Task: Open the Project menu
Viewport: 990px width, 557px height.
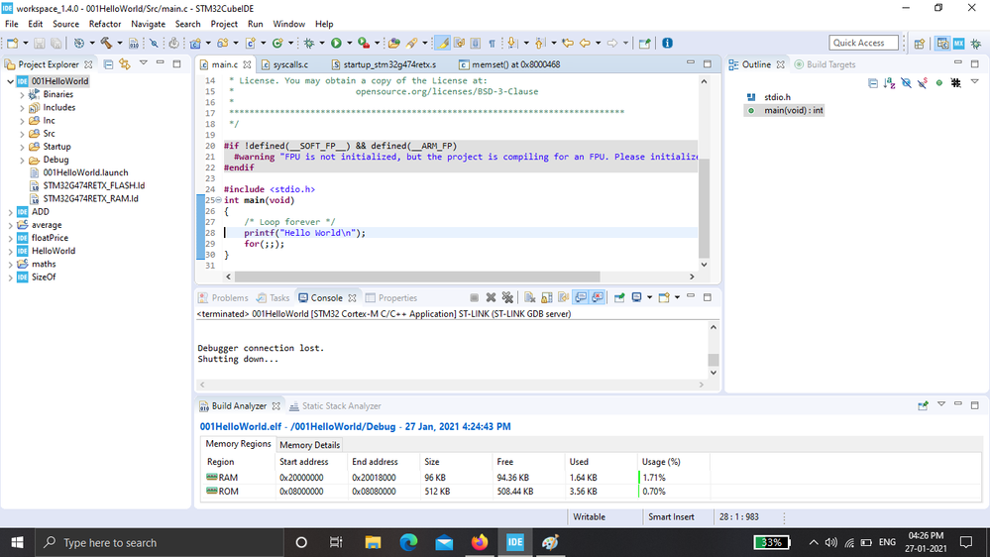Action: [x=224, y=24]
